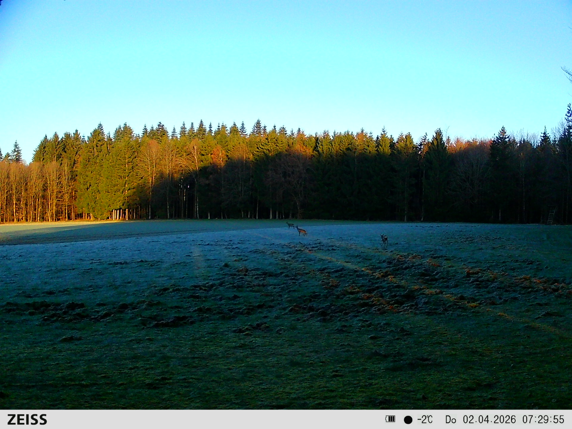572x429 pixels.
Task: Click the battery level icon
Action: pyautogui.click(x=390, y=419)
